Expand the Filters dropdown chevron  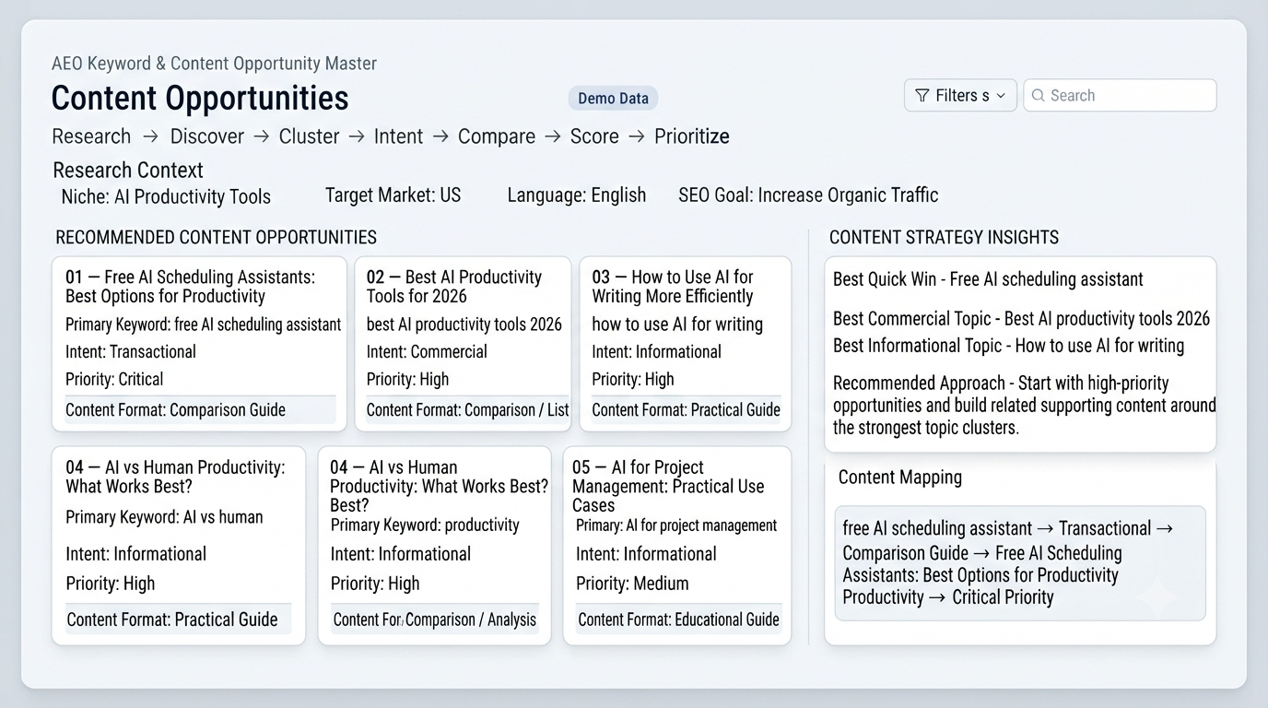coord(1001,96)
